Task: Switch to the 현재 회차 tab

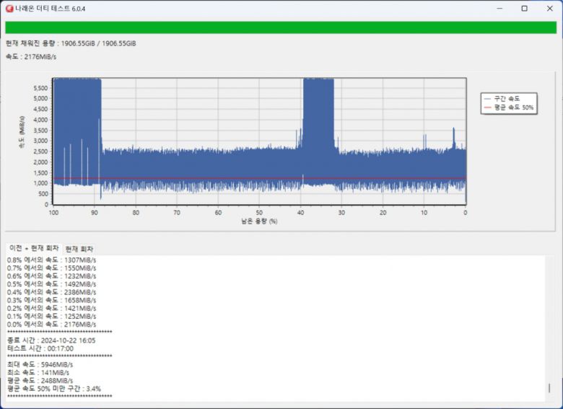Action: click(x=80, y=248)
